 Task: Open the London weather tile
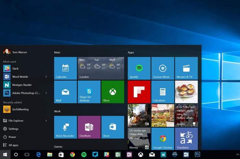pyautogui.click(x=101, y=68)
